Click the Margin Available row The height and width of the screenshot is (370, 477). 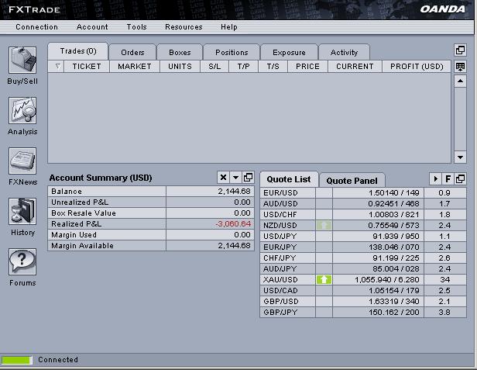(x=151, y=246)
